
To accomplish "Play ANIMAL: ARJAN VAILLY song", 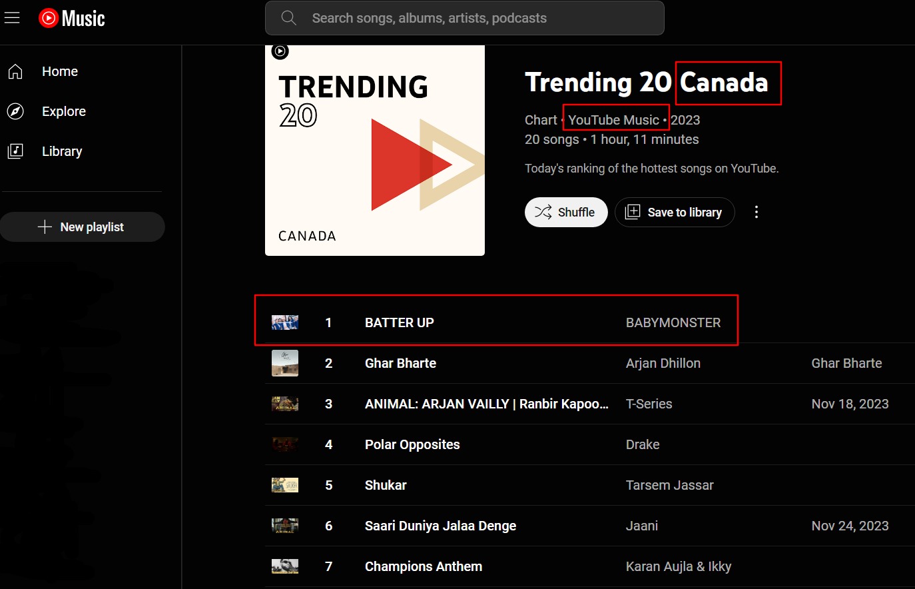I will coord(487,404).
